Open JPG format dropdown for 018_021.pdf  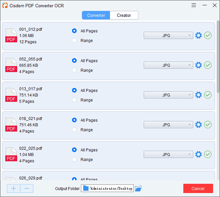[x=168, y=125]
